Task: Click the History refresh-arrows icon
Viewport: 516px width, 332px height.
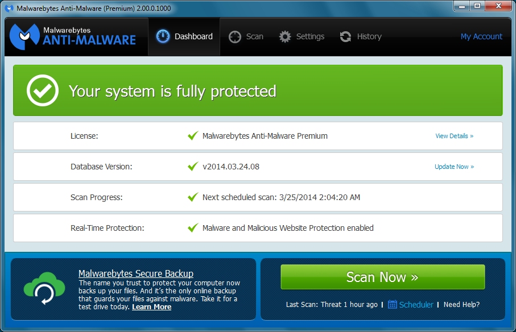Action: pos(345,36)
